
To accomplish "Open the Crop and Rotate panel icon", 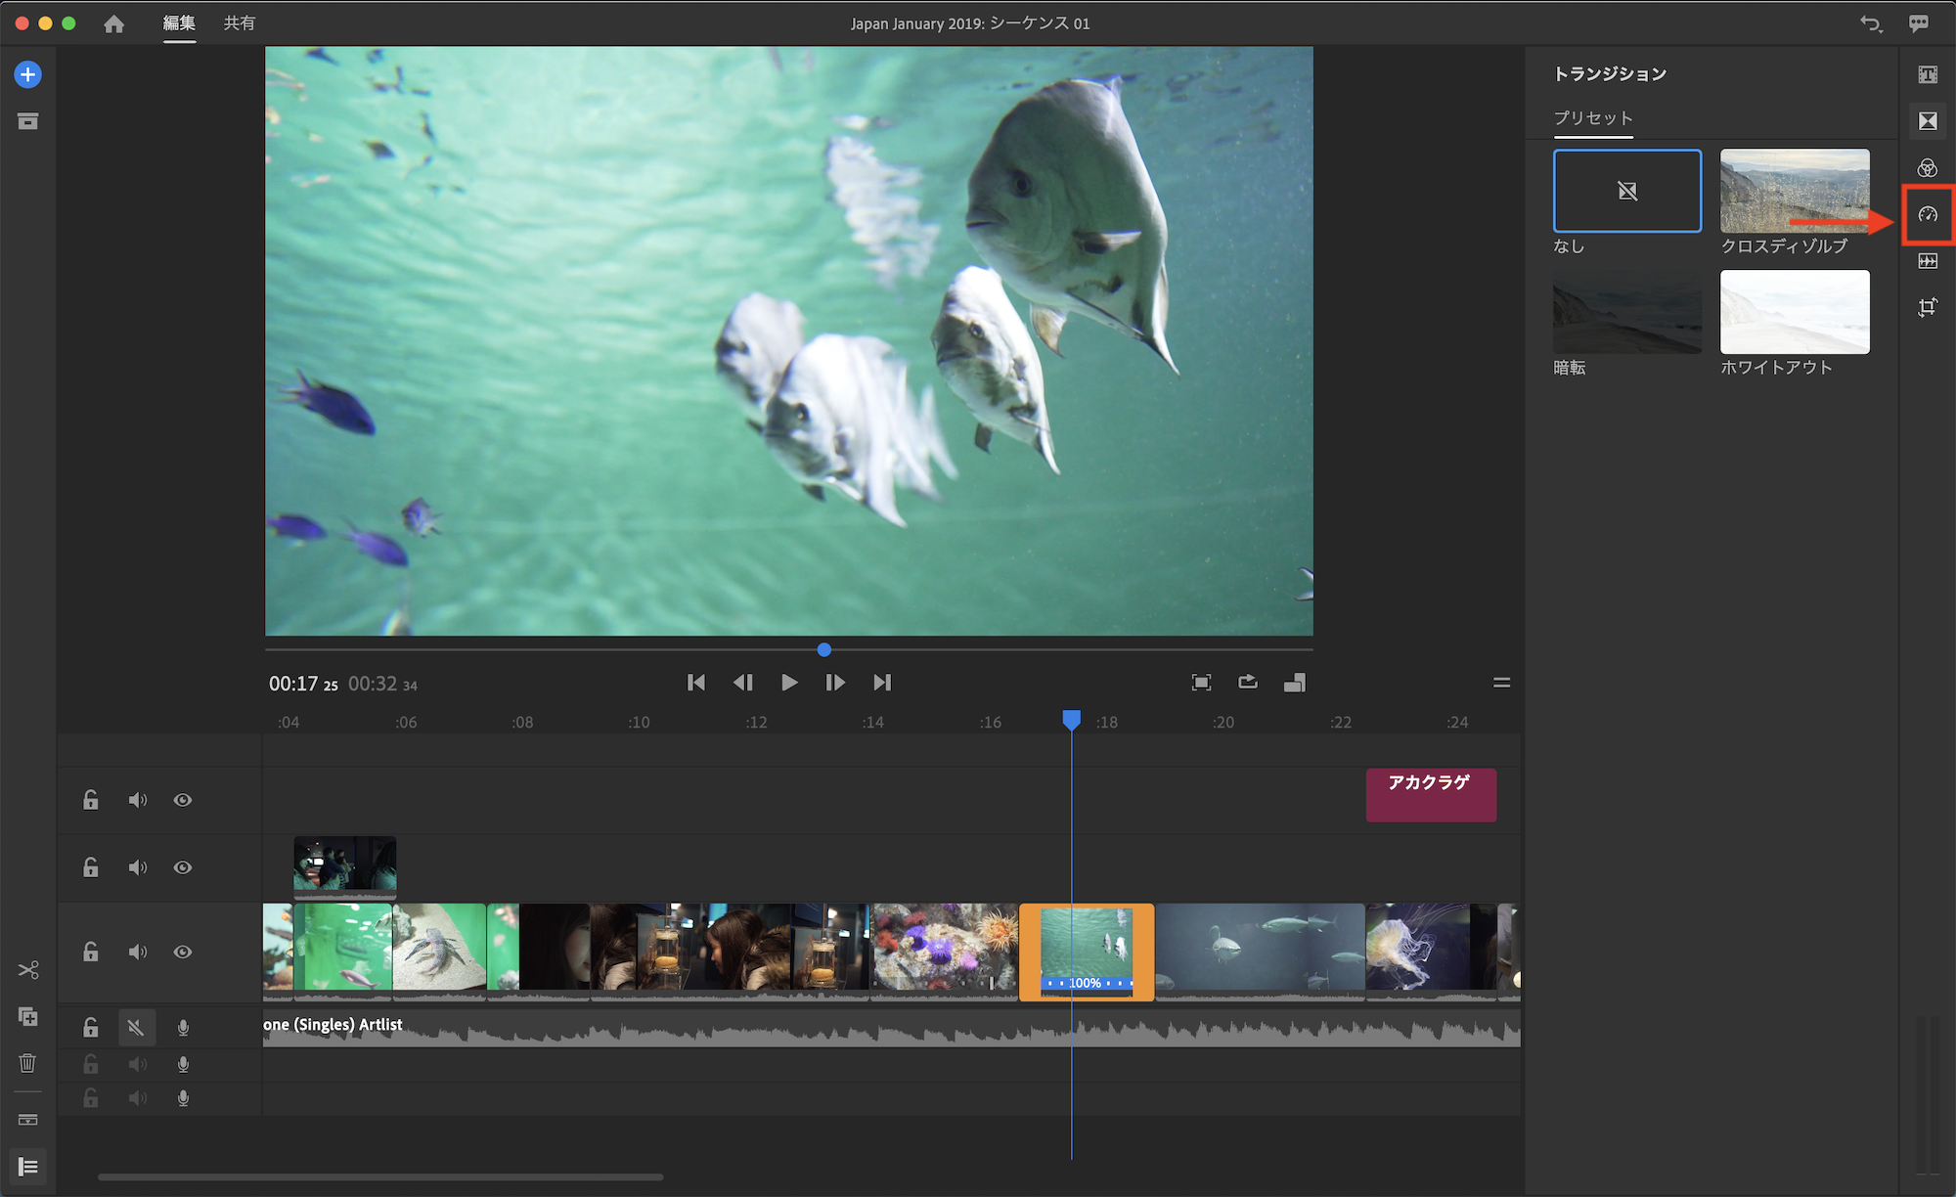I will coord(1927,307).
